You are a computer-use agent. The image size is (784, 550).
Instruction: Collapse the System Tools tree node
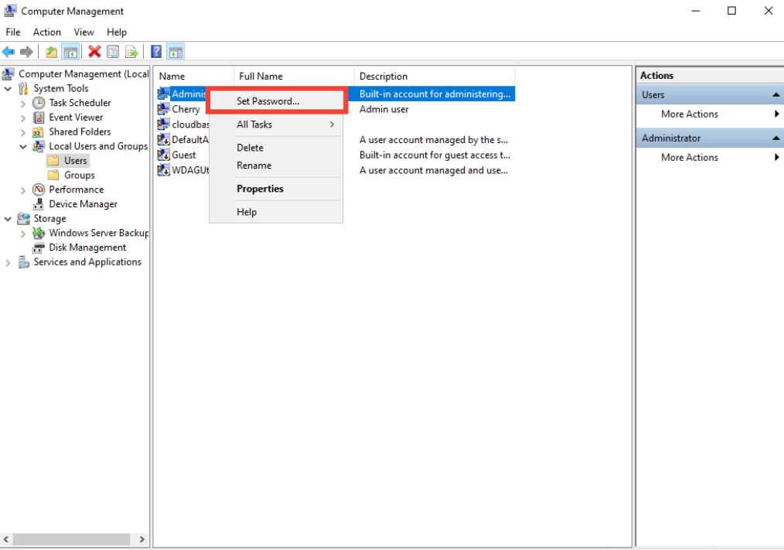point(8,88)
